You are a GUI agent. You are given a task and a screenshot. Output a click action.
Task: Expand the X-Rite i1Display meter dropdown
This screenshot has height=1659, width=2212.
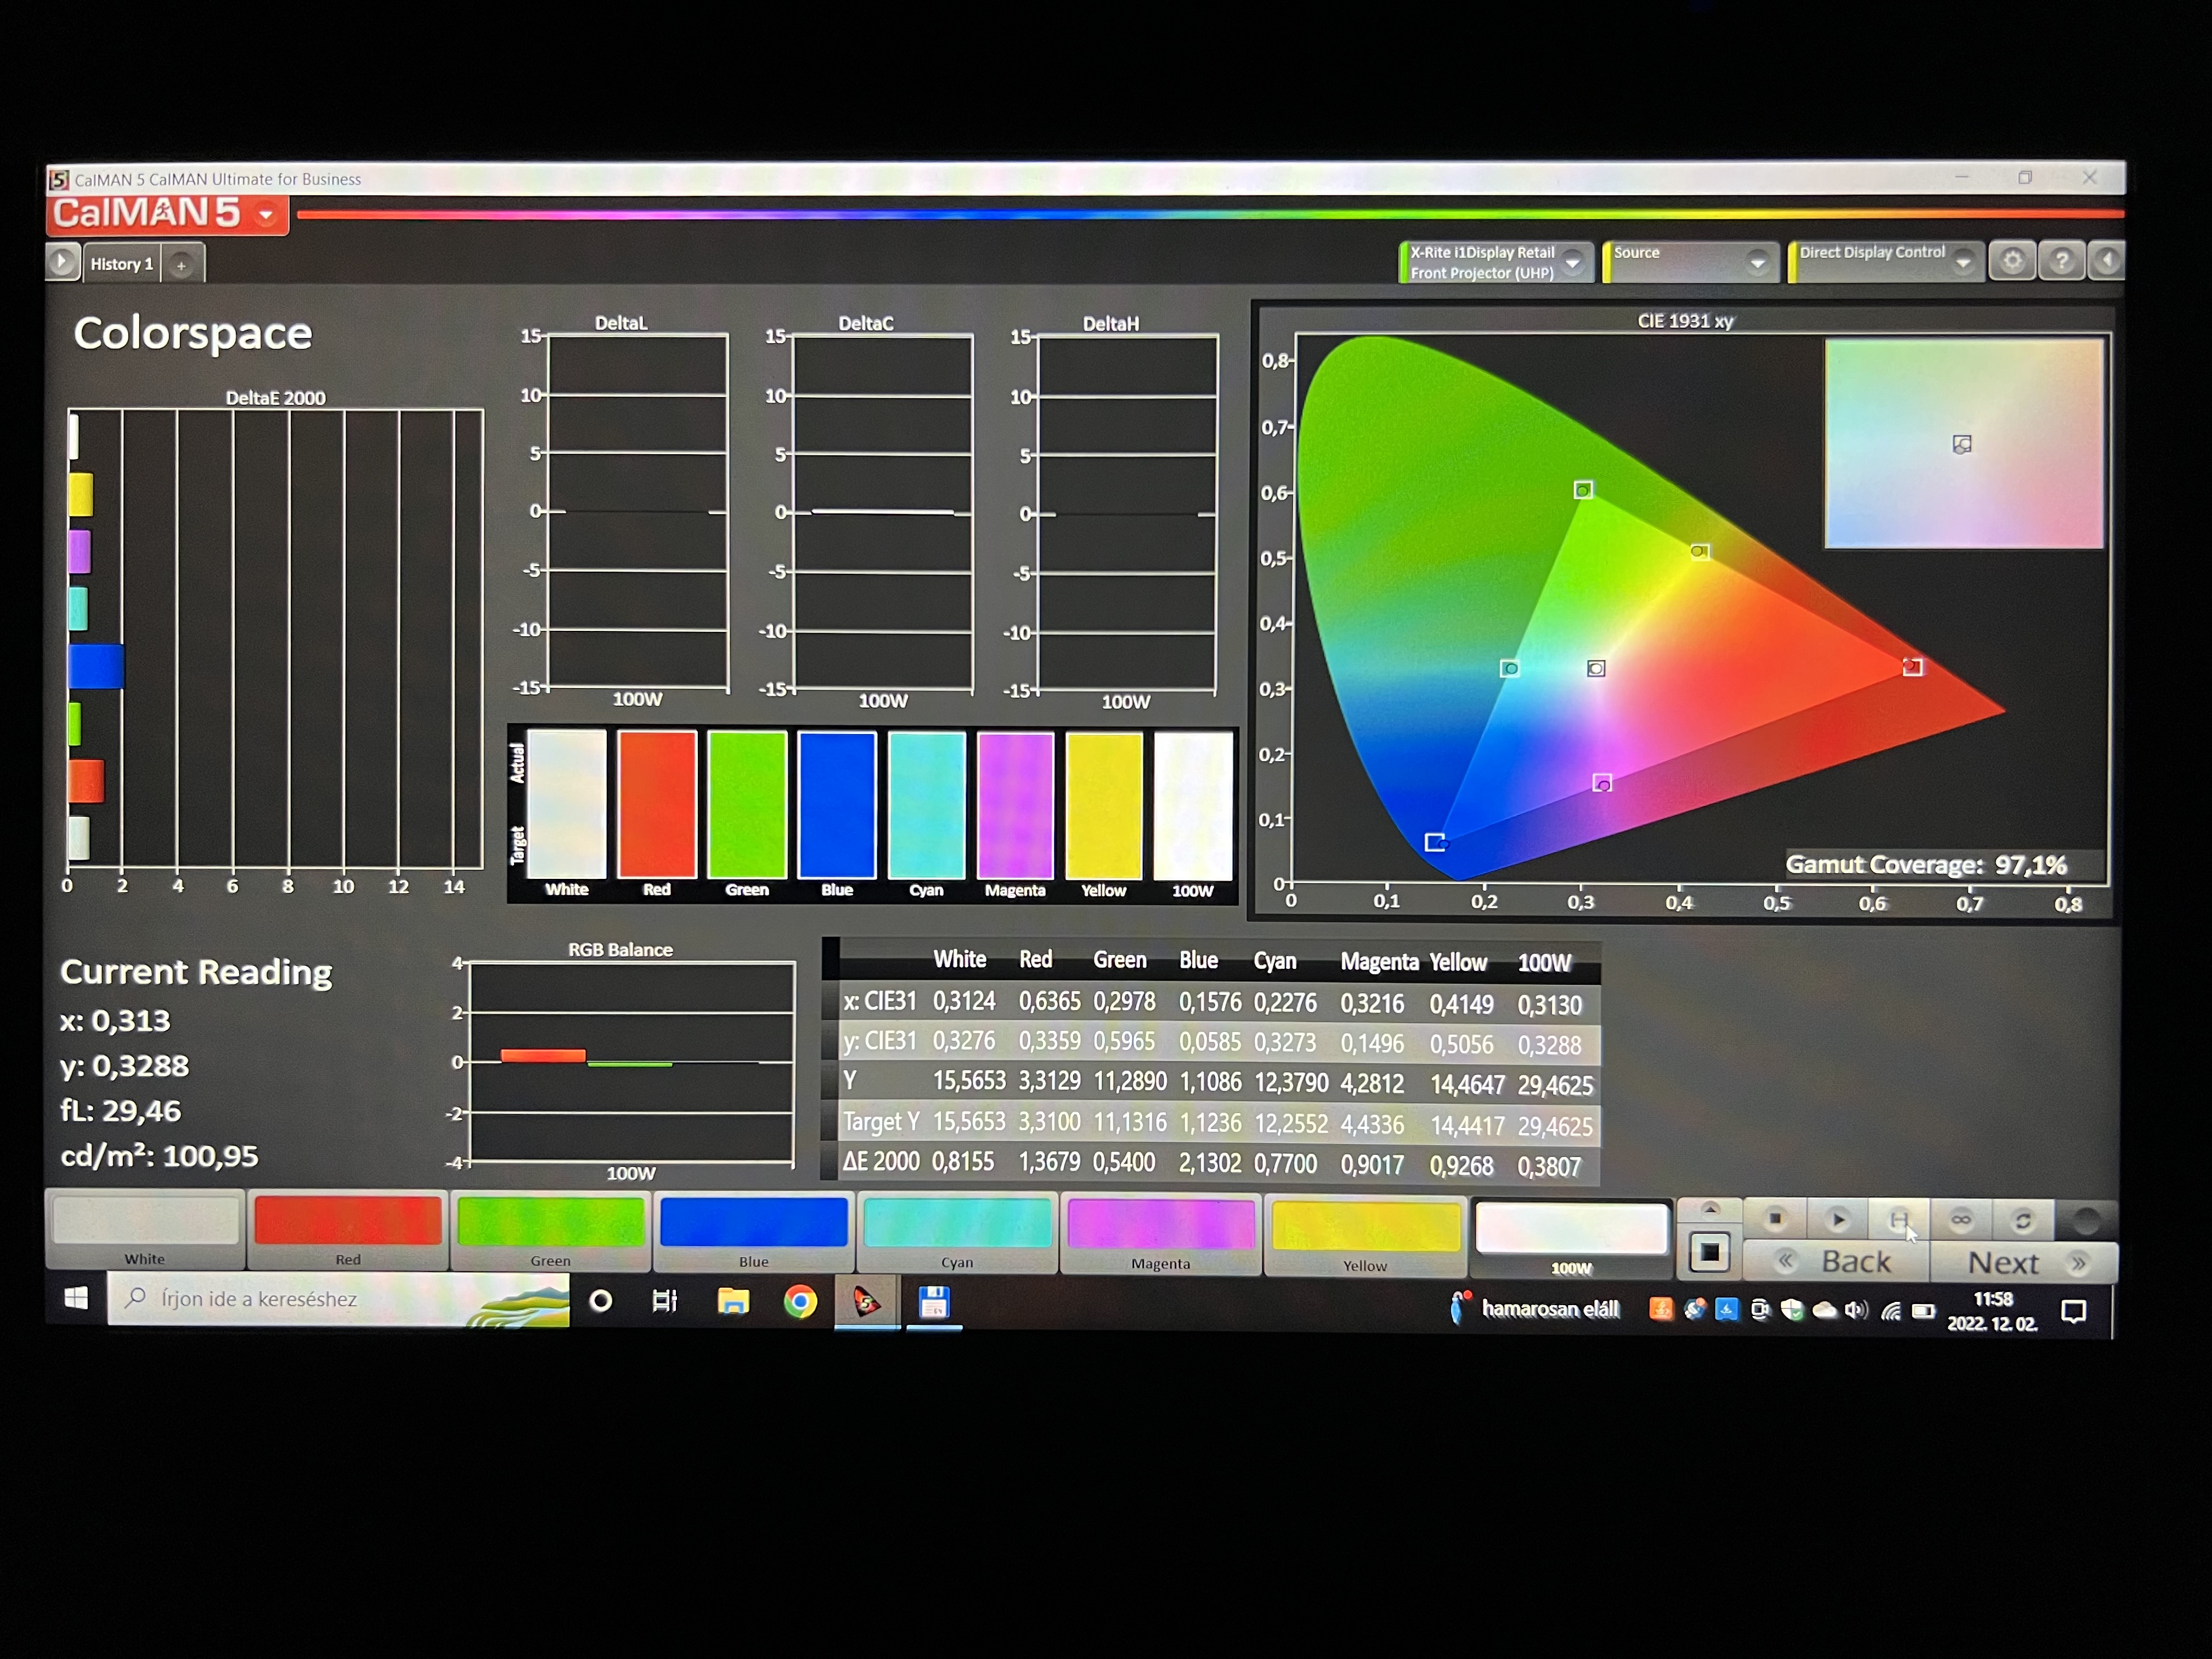click(1573, 262)
